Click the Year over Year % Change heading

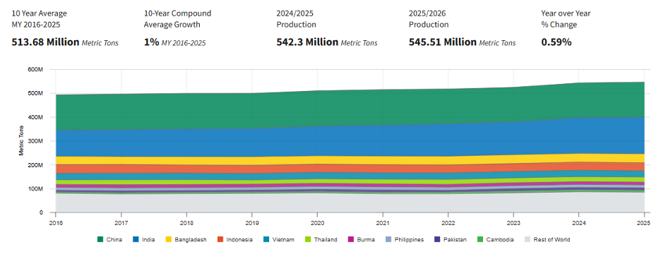[566, 19]
